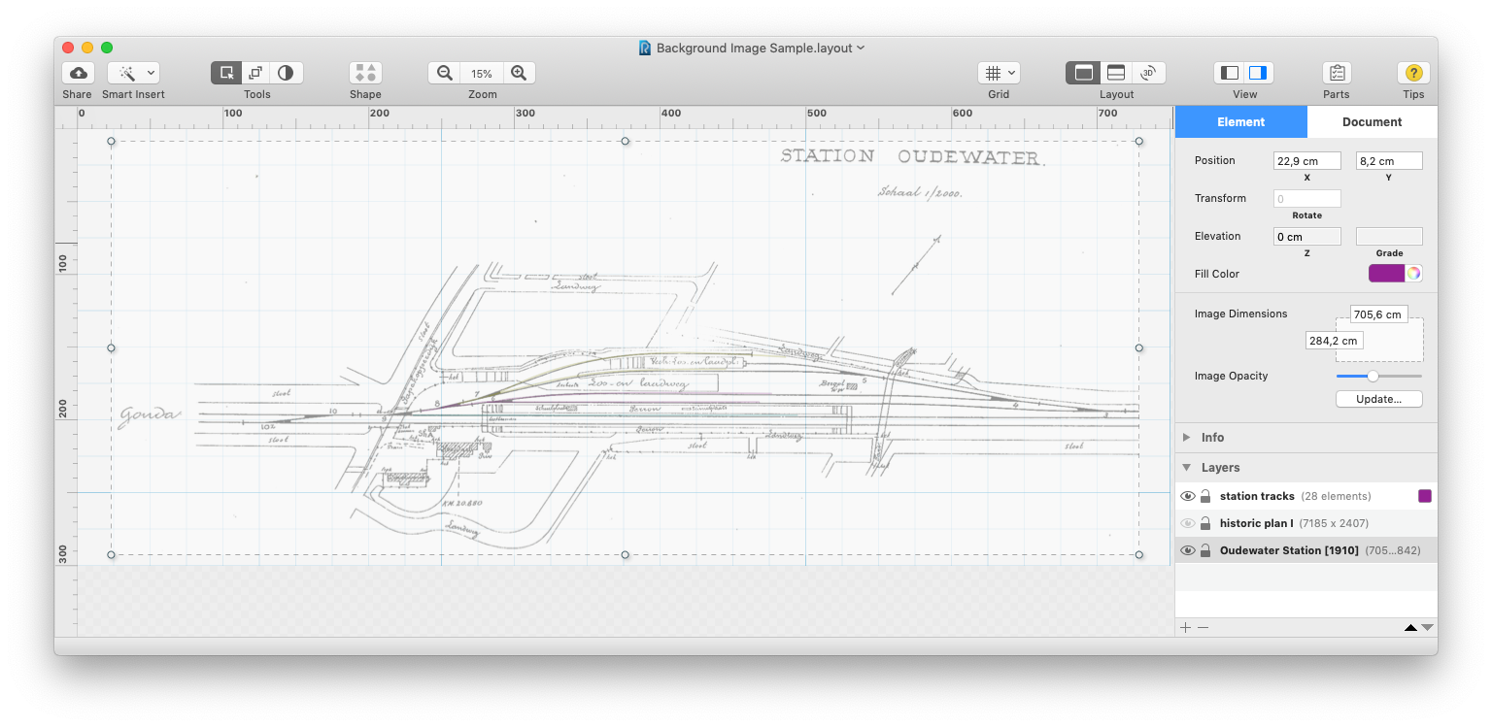Viewport: 1492px width, 727px height.
Task: Edit the image width 705,6 cm field
Action: coord(1378,314)
